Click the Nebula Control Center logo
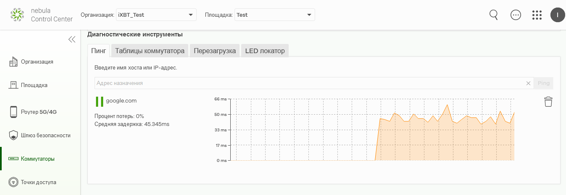This screenshot has height=195, width=566. click(x=41, y=15)
